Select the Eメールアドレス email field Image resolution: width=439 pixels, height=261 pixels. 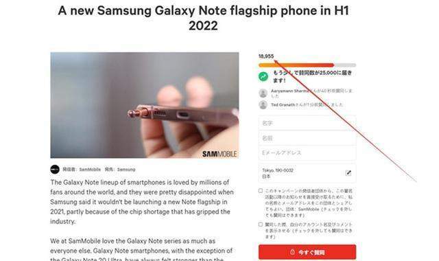tap(307, 152)
